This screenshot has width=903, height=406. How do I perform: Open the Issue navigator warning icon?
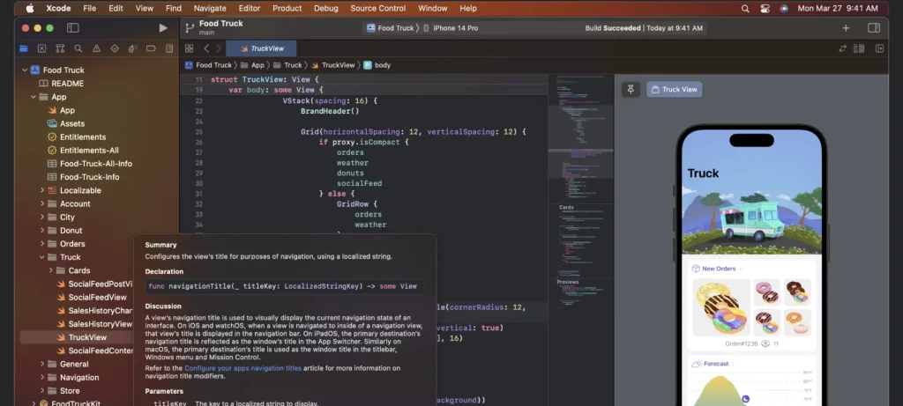96,48
